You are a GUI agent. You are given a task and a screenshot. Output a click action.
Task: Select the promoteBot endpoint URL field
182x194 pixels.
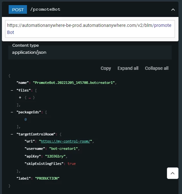click(90, 29)
